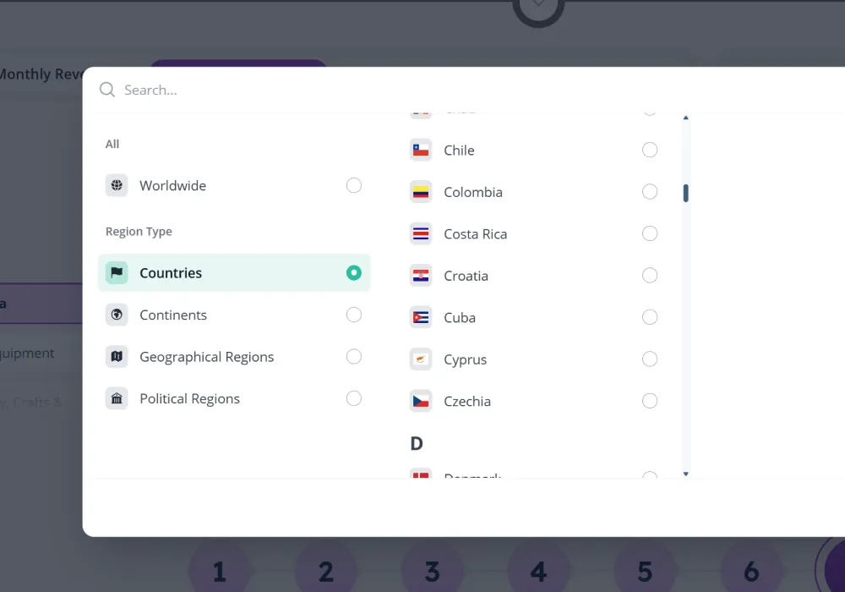Select Cyprus from the country list
This screenshot has height=592, width=845.
coord(466,359)
